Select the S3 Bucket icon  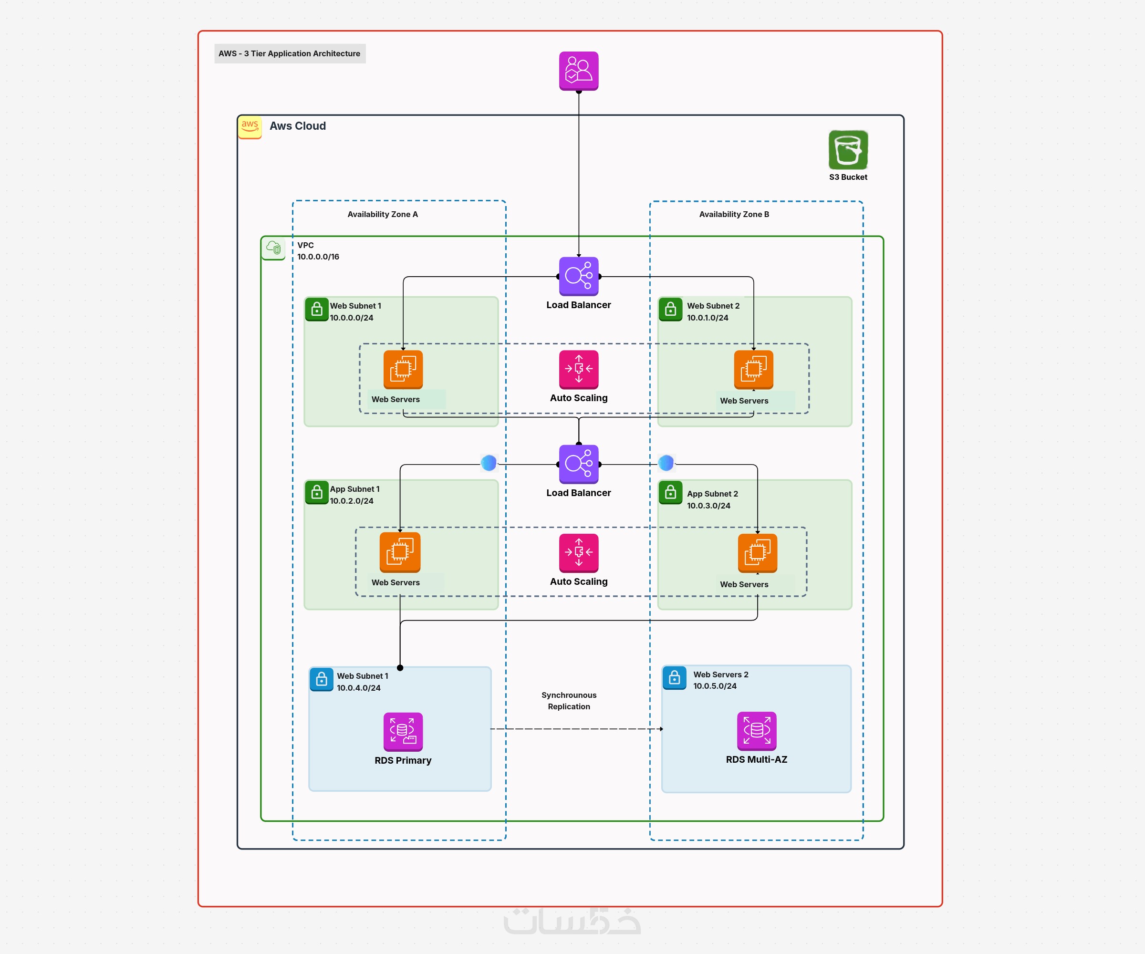click(x=848, y=150)
